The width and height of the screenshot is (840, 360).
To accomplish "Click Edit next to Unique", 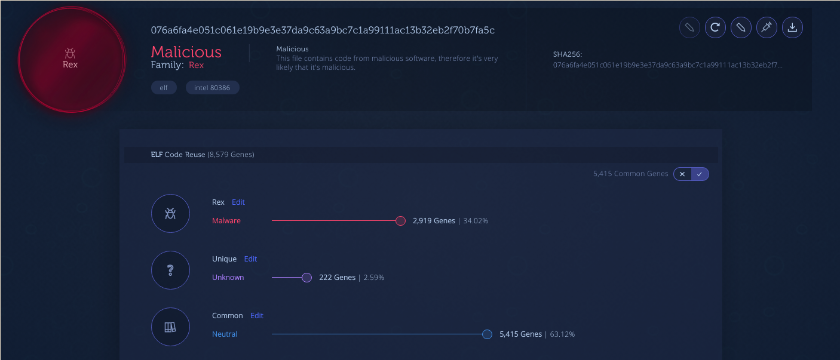I will pyautogui.click(x=250, y=259).
